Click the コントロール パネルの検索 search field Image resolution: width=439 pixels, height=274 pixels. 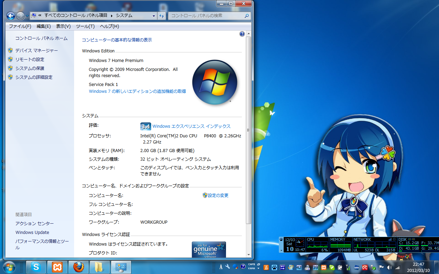click(206, 16)
